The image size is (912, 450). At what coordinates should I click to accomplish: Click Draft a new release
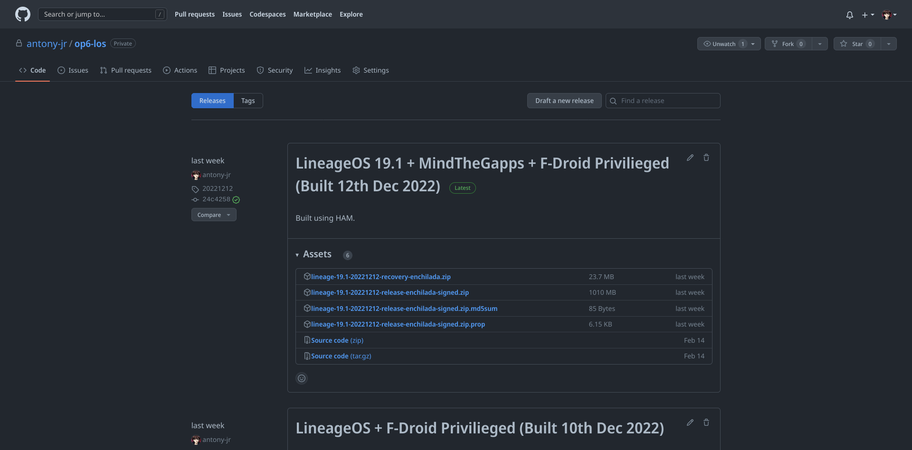(564, 101)
